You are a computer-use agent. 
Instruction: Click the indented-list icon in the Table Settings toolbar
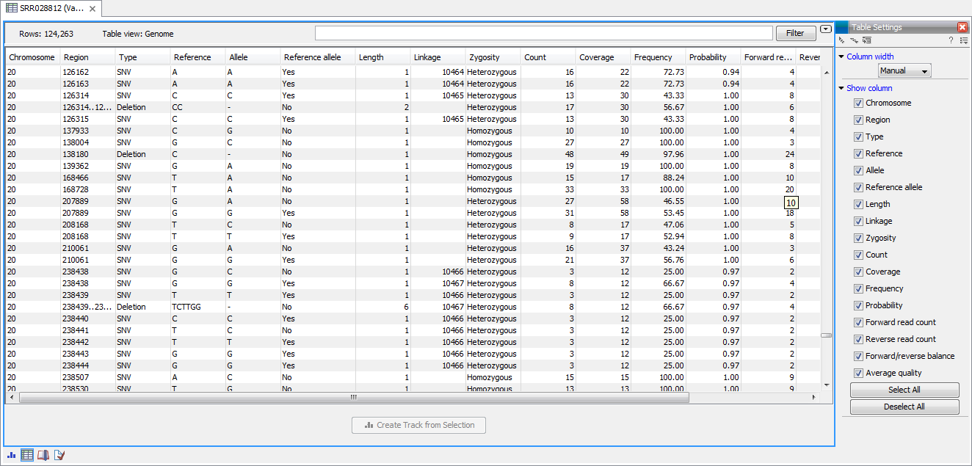[x=867, y=40]
